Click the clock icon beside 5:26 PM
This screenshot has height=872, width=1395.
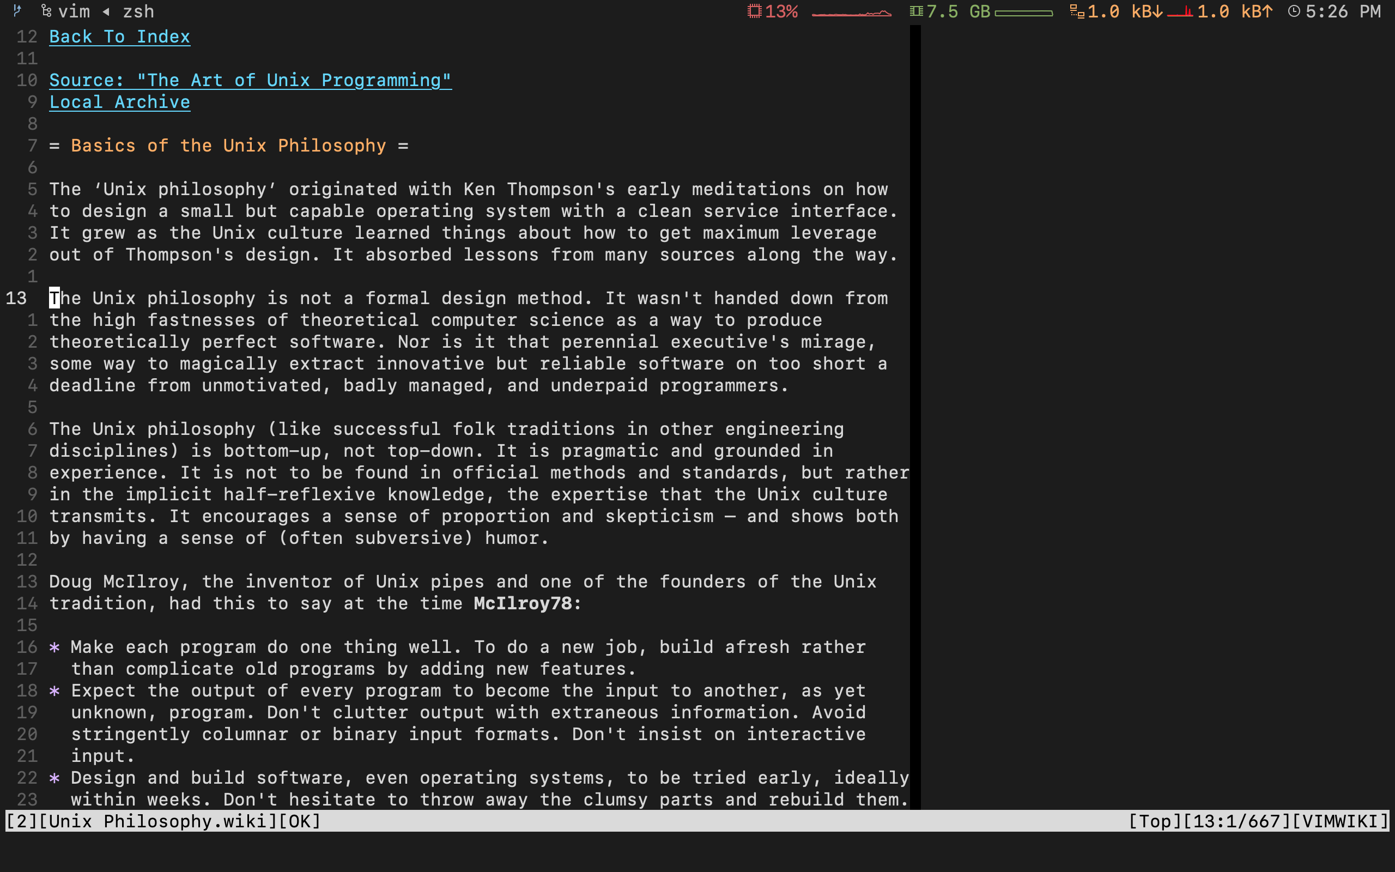[1294, 11]
